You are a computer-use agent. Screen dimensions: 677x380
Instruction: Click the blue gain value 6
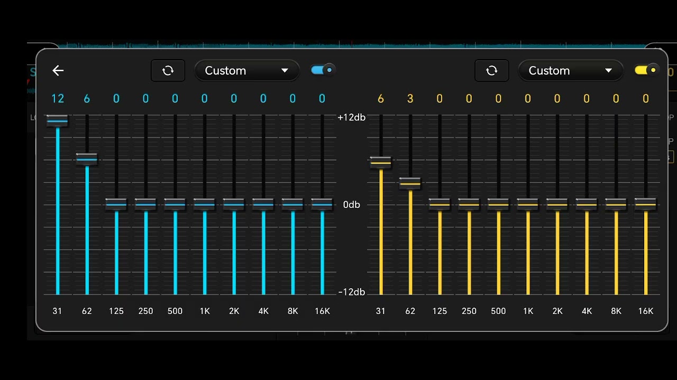coord(87,99)
